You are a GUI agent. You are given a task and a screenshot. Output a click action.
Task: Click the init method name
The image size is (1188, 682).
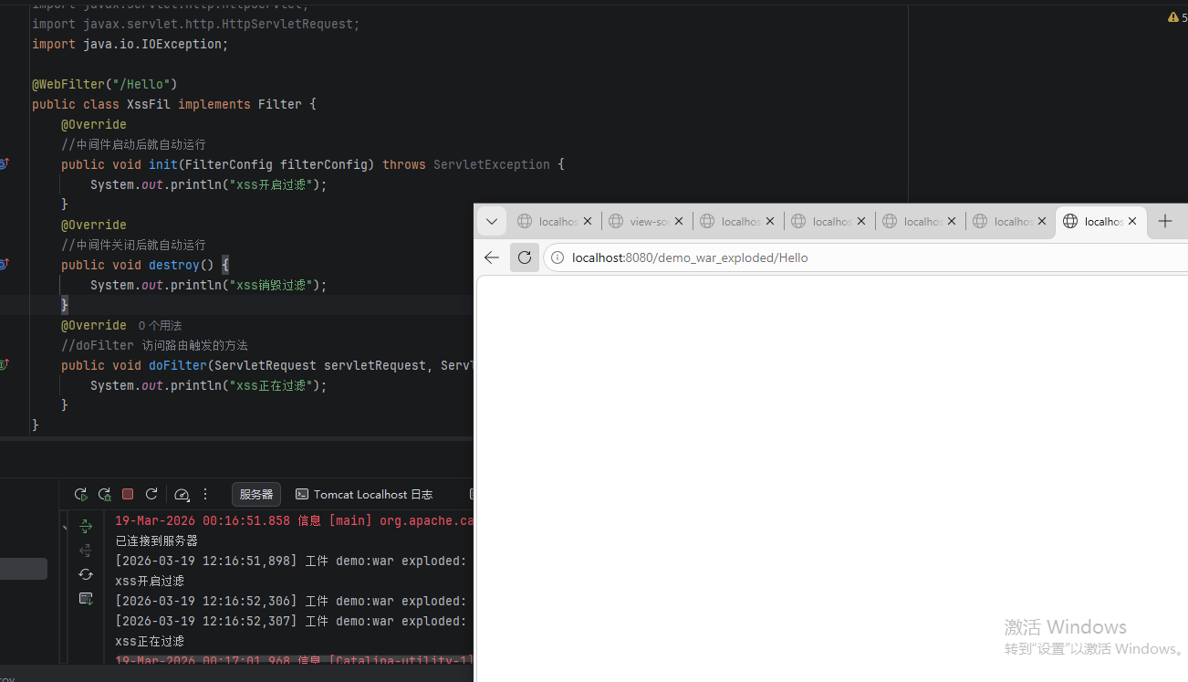[x=163, y=164]
